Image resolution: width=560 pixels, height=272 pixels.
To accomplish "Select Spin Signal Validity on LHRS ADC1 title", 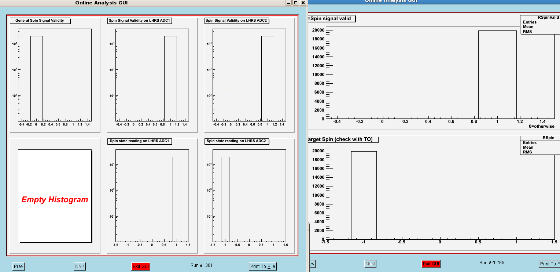I will point(140,21).
